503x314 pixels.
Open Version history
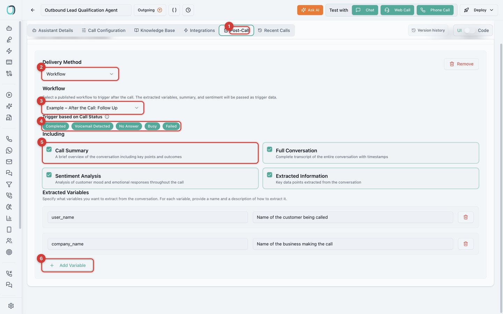[428, 30]
